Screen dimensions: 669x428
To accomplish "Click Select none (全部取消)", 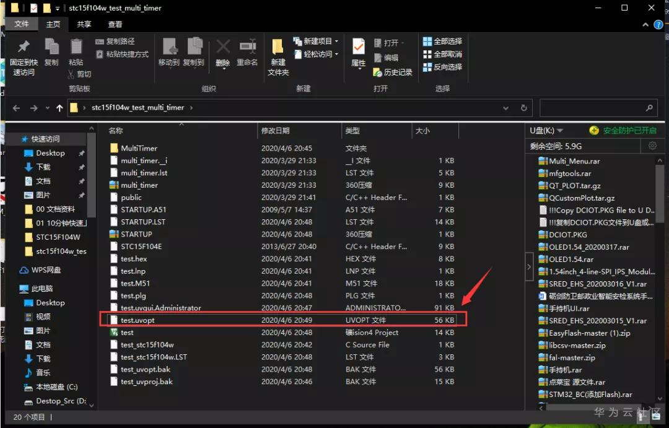I will tap(442, 54).
